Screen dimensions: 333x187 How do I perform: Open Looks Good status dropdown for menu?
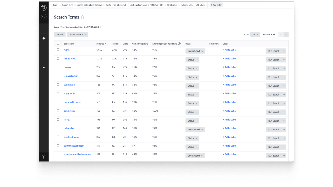pyautogui.click(x=195, y=51)
